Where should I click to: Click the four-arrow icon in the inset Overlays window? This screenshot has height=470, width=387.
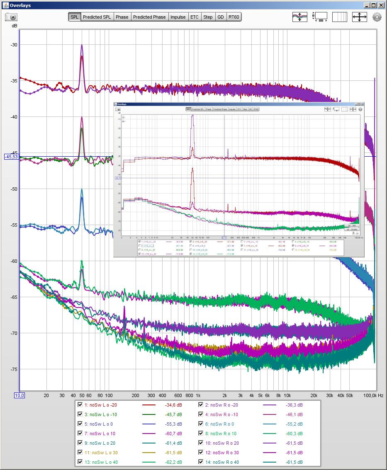coord(353,109)
